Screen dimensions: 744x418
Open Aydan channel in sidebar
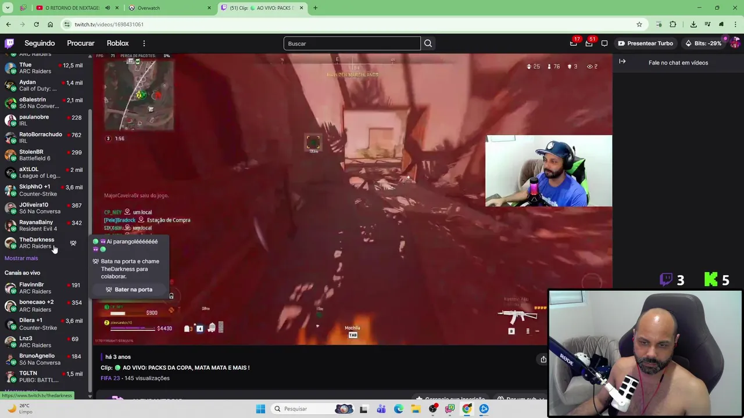[45, 85]
